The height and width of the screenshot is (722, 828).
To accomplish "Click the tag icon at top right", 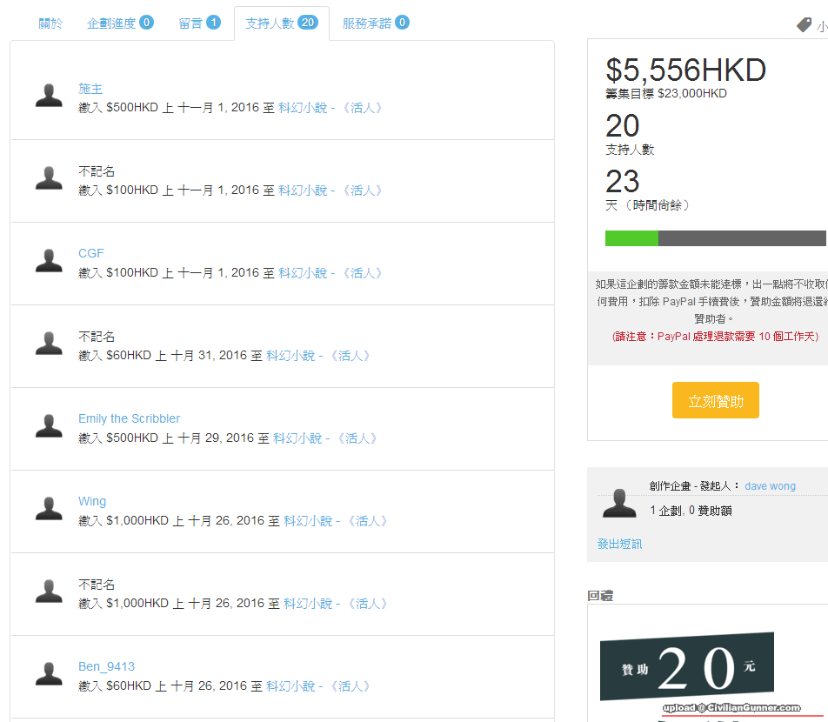I will pos(805,25).
